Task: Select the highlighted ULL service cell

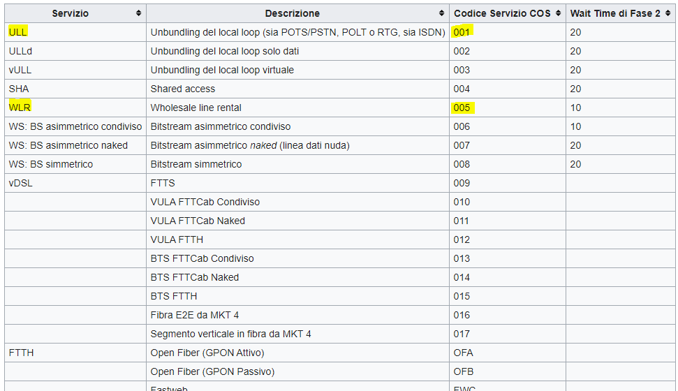Action: (18, 32)
